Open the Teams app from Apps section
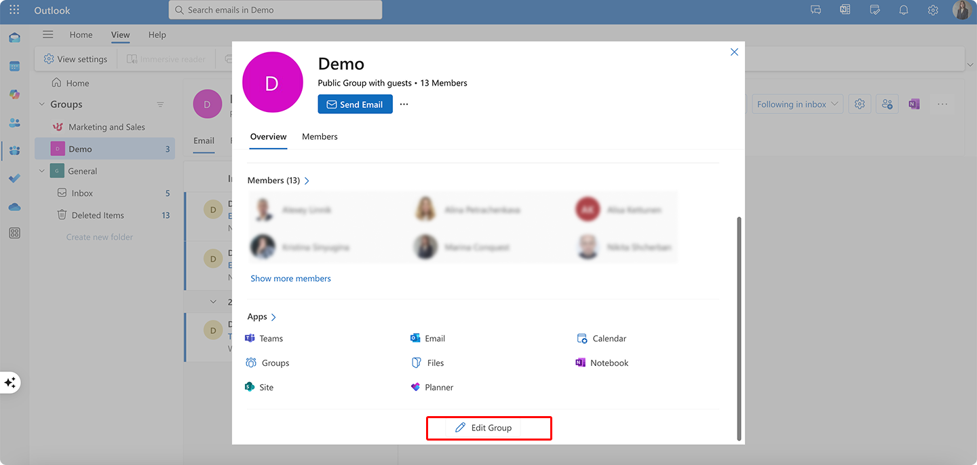977x465 pixels. (271, 338)
